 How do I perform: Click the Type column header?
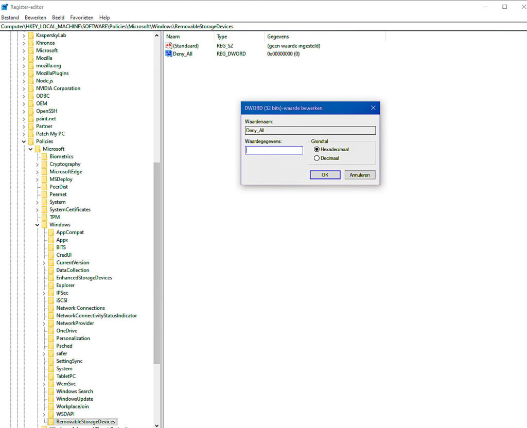tap(239, 37)
